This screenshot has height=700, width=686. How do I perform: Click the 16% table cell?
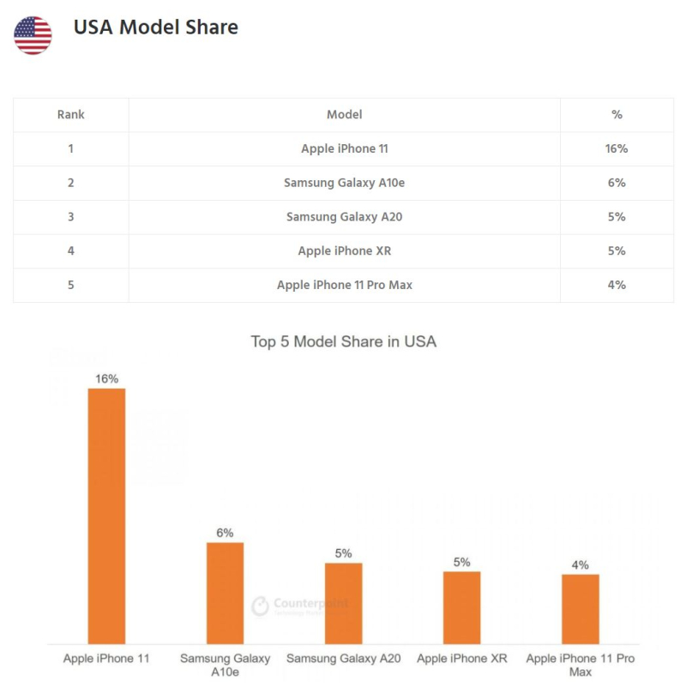pyautogui.click(x=617, y=148)
